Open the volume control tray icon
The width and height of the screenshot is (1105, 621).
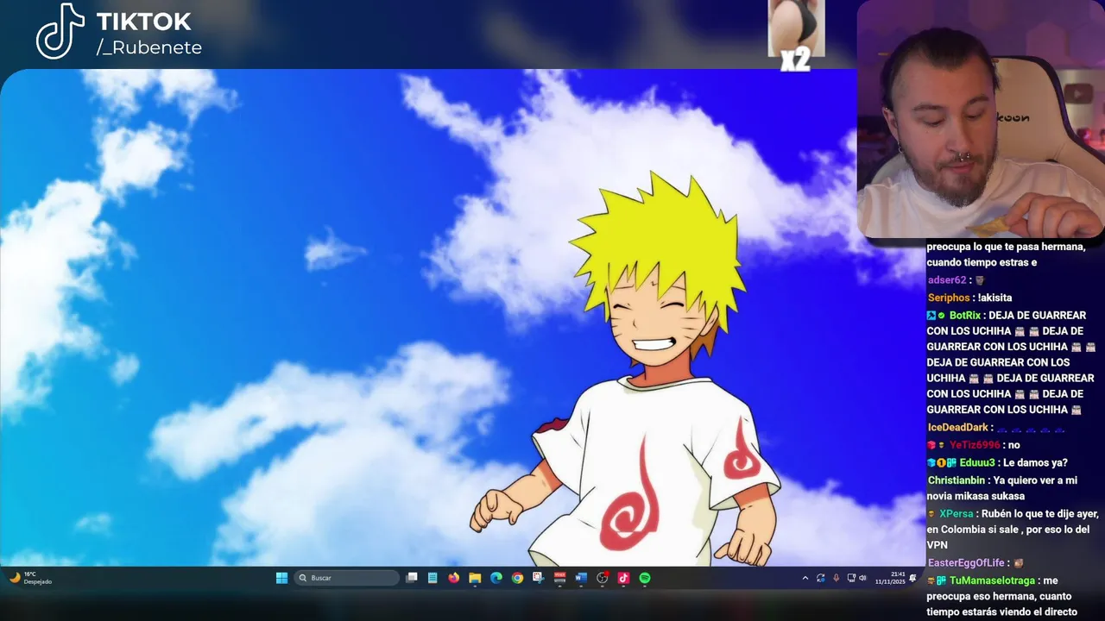[x=862, y=578]
